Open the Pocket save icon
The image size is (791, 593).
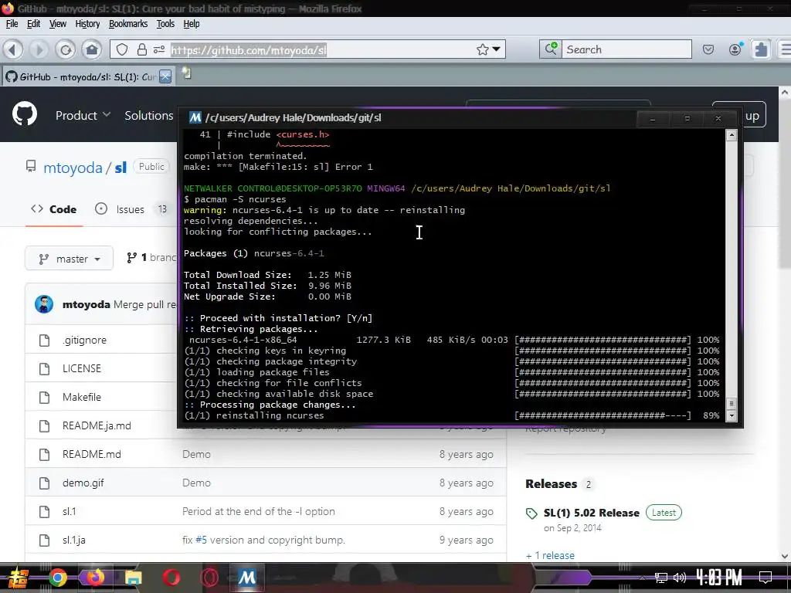point(708,49)
